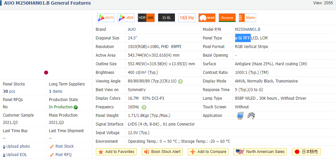Click the 16.7M 93% DCI-P3 display colors
Screen dimensions: 336x159
pyautogui.click(x=146, y=98)
